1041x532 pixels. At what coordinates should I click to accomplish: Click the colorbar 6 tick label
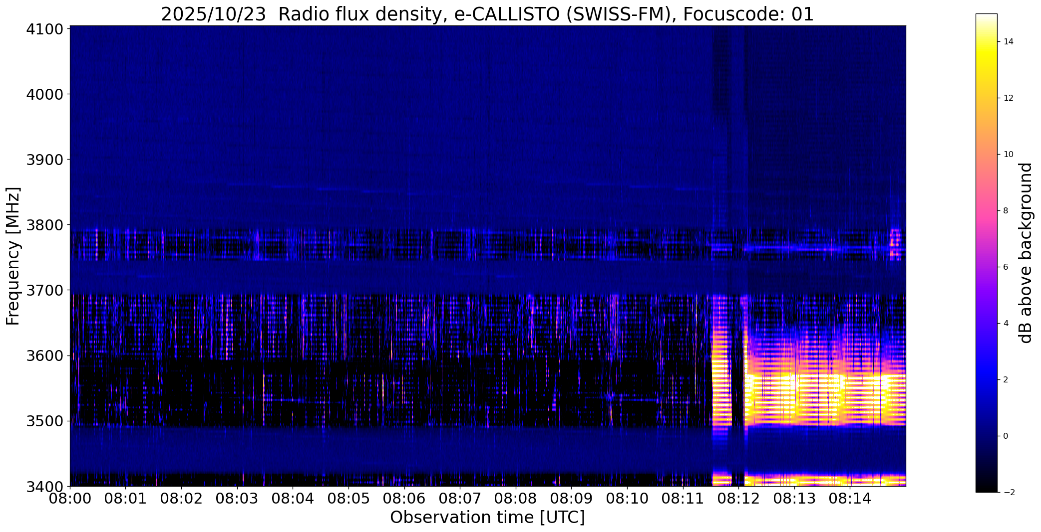coord(1006,267)
